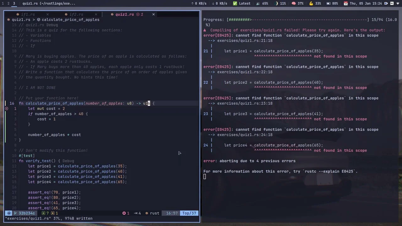
Task: Click the Top/37 scroll position indicator
Action: pos(189,213)
